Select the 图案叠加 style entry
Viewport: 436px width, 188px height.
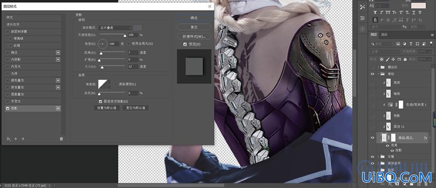tap(33, 94)
